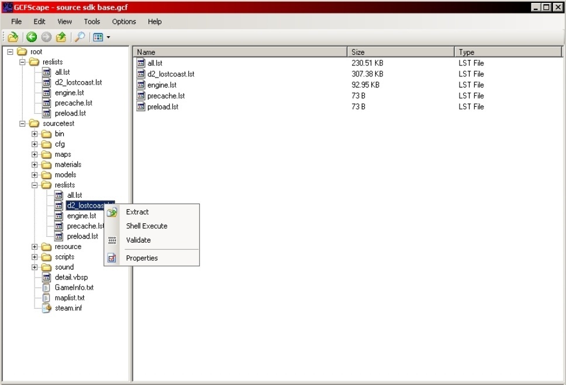Expand the sound folder
This screenshot has width=566, height=385.
tap(34, 267)
